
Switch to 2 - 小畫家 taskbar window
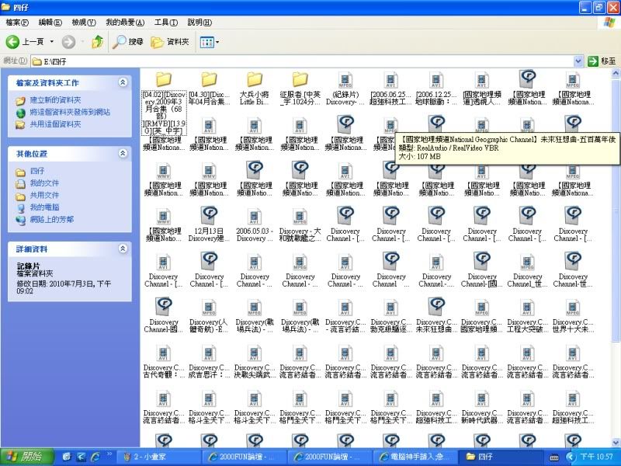click(x=159, y=457)
